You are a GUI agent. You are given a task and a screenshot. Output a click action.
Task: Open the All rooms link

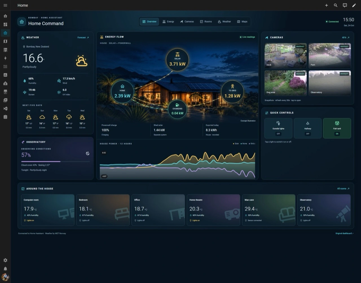(x=343, y=189)
